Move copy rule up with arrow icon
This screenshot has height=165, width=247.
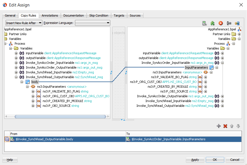[232, 126]
